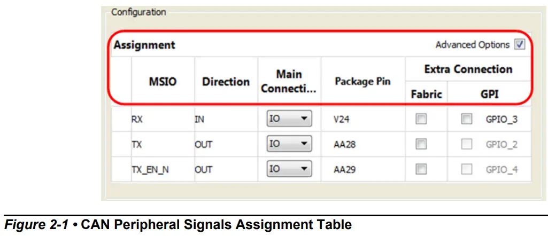The height and width of the screenshot is (236, 548).
Task: Enable Fabric checkbox for TX_EN_N row
Action: [x=421, y=169]
